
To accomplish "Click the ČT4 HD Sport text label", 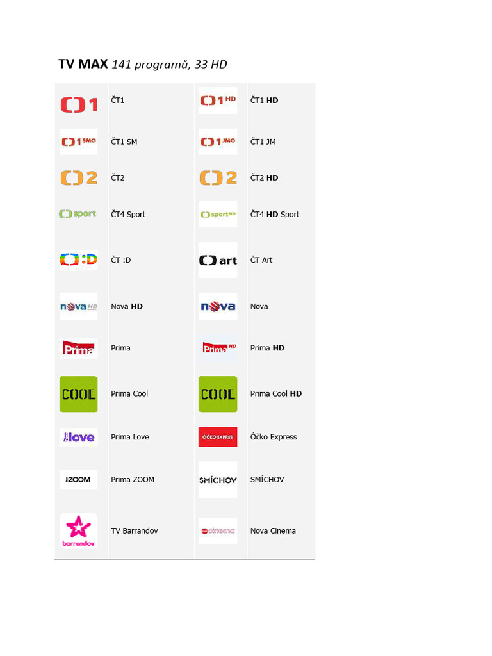I will pyautogui.click(x=275, y=214).
